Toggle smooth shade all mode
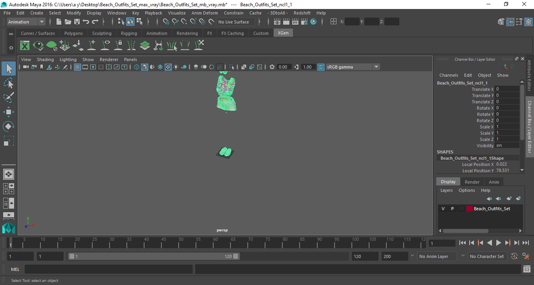 coord(144,67)
